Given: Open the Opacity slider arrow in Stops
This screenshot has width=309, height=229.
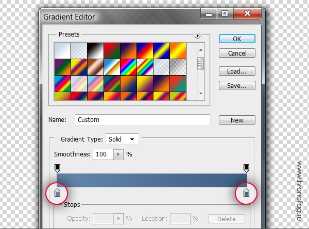Looking at the screenshot, I should 118,219.
